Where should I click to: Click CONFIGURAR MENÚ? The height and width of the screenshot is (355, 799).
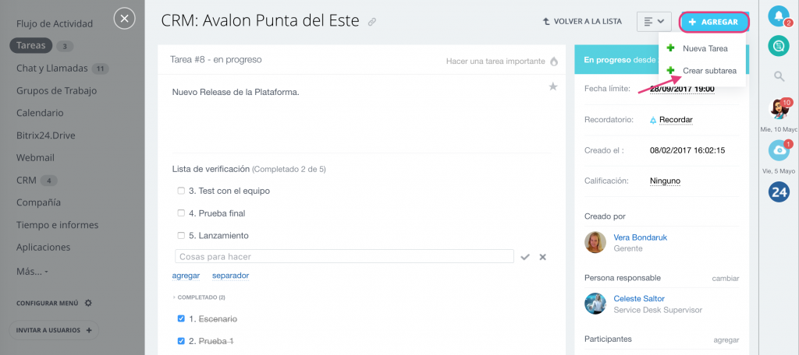(48, 303)
